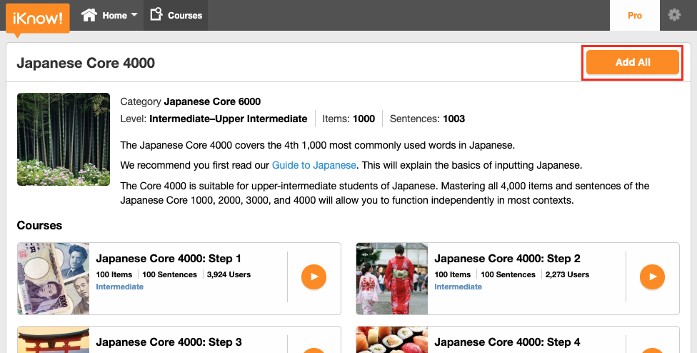This screenshot has height=353, width=697.
Task: Open Japanese Core 4000: Step 2 title
Action: [507, 258]
